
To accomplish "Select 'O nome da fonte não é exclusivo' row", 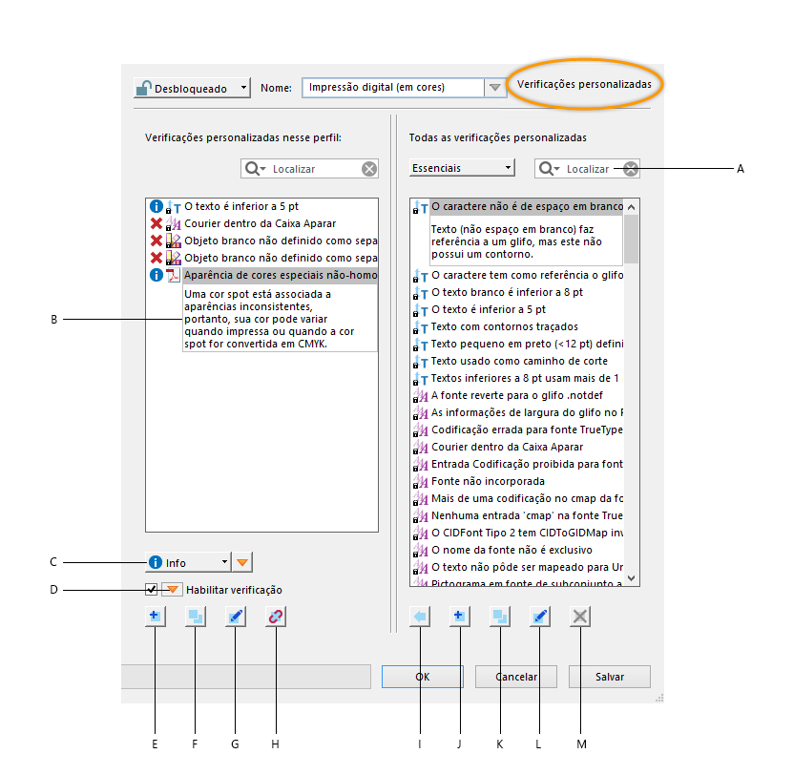I will click(517, 551).
